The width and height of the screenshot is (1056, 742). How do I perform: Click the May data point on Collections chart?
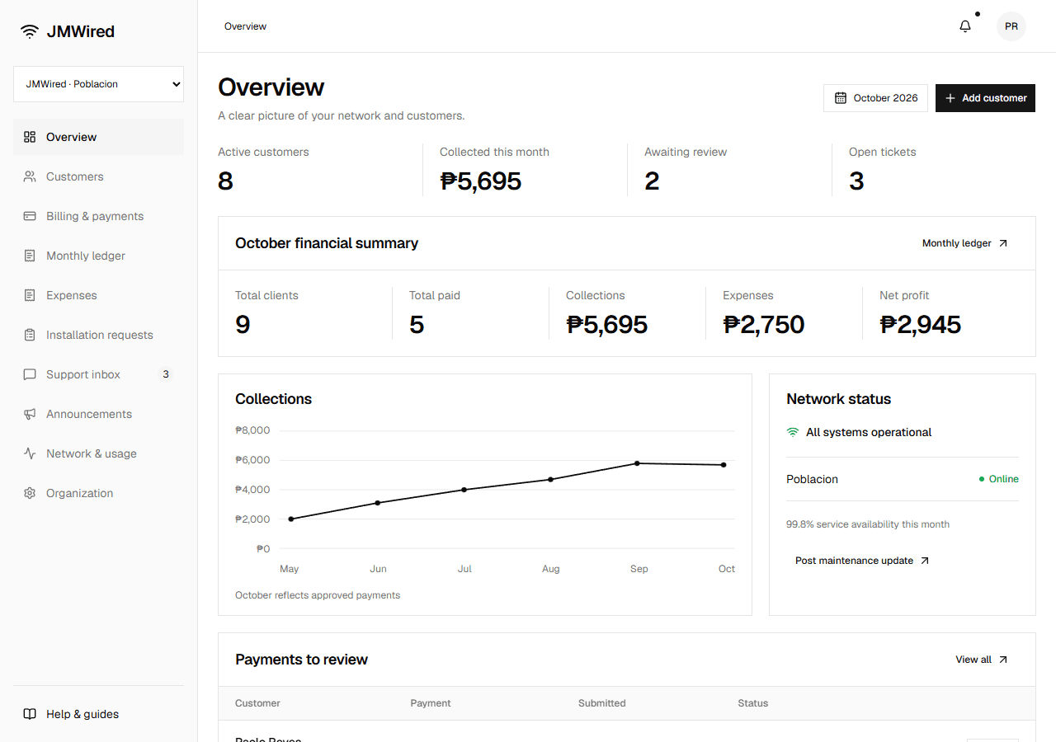point(291,519)
